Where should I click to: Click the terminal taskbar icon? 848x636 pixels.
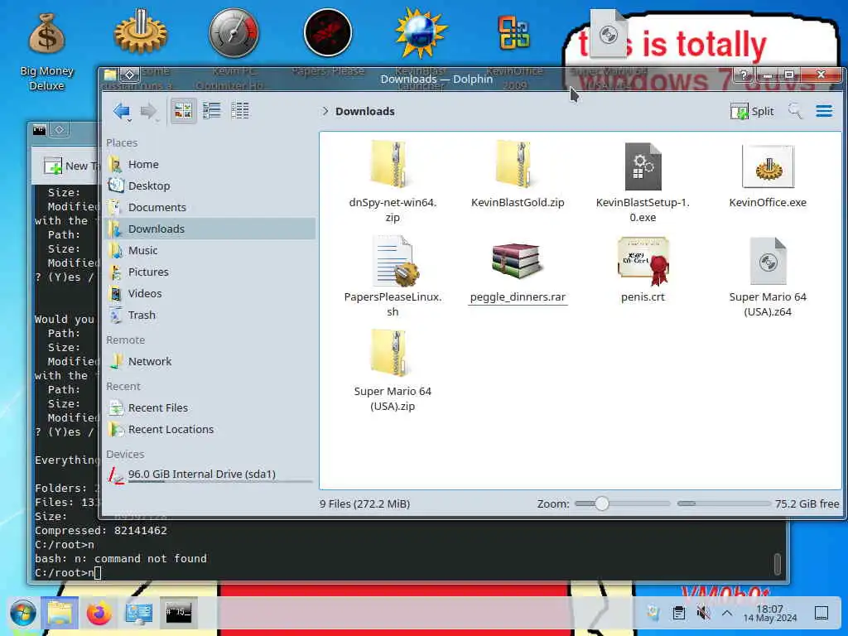point(179,613)
